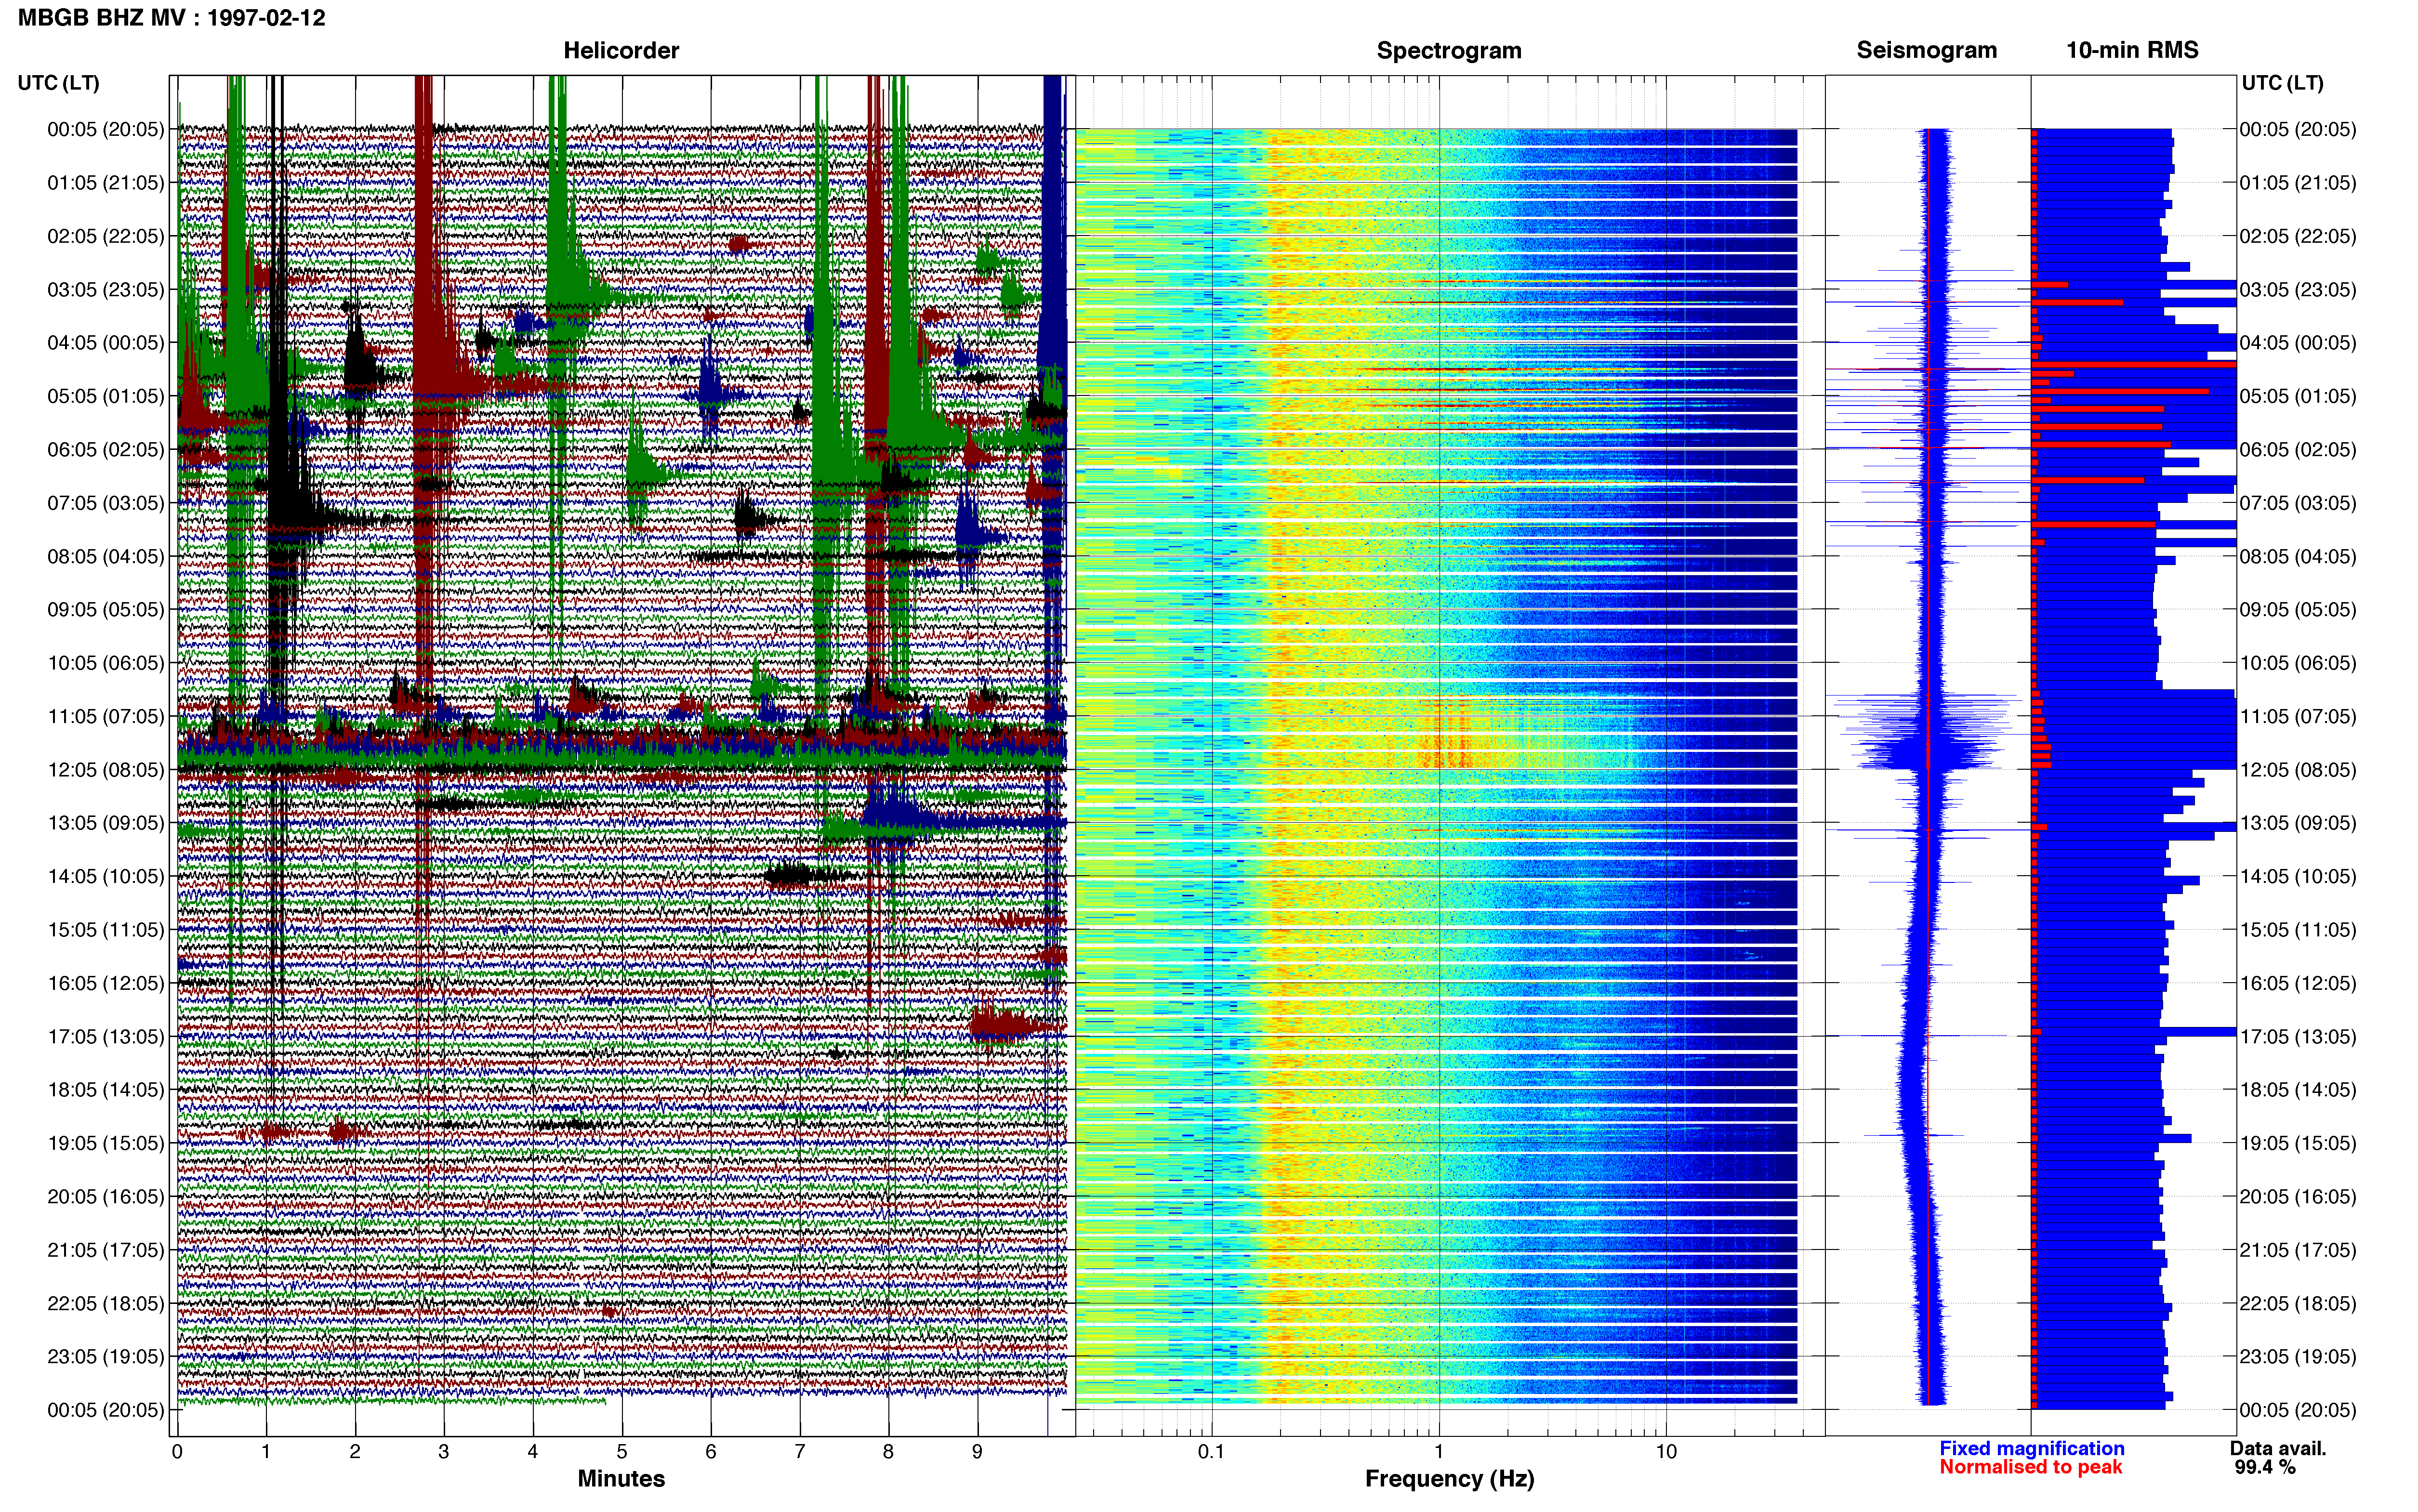The image size is (2418, 1512).
Task: Click Helicorder time label '06:05 (02:05)'
Action: [106, 450]
